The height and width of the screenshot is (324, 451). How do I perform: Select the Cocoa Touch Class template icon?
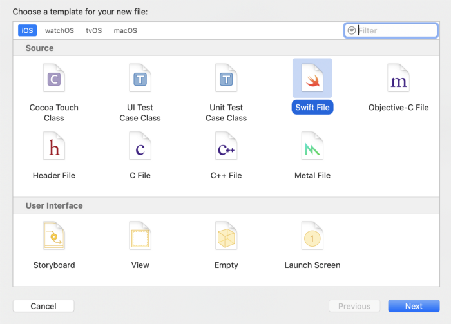[x=54, y=79]
